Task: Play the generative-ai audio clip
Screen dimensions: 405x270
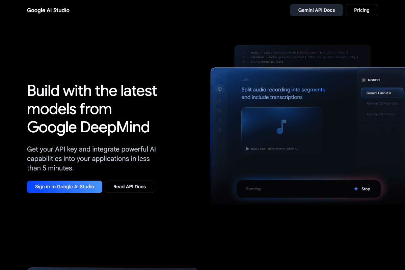Action: click(247, 148)
